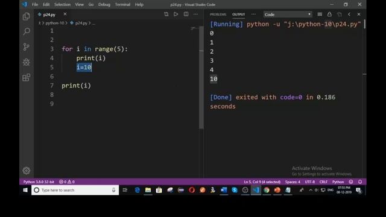Clear the output panel
The image size is (386, 217).
pyautogui.click(x=320, y=14)
